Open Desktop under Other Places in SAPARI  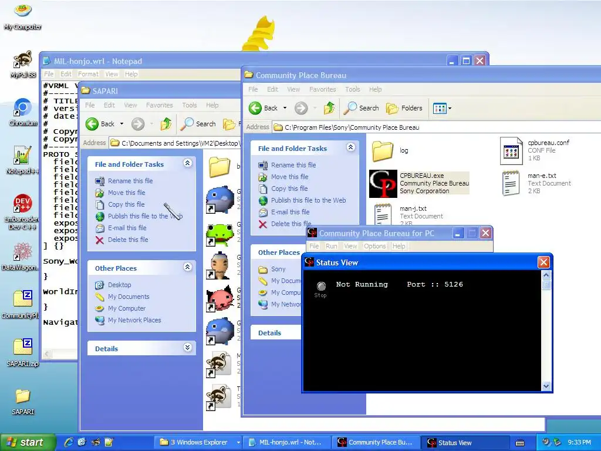coord(119,285)
